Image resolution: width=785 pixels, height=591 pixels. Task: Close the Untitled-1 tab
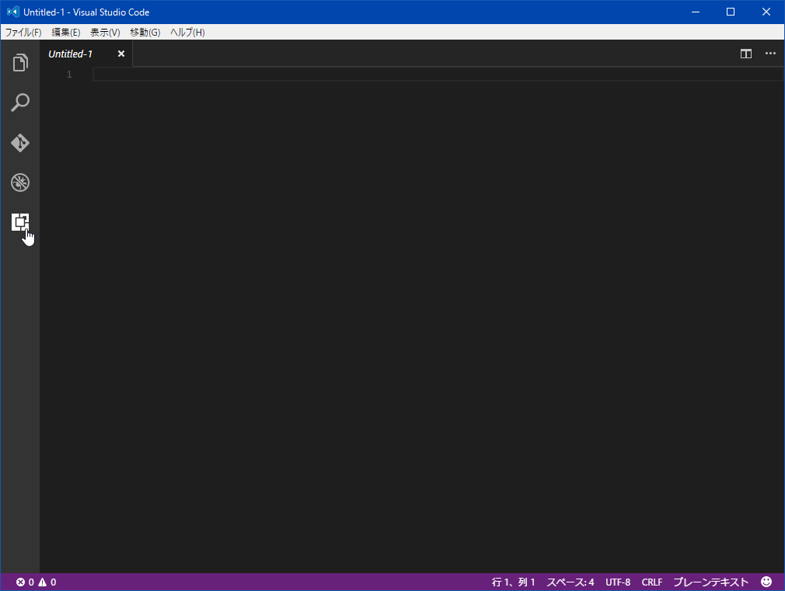(121, 54)
